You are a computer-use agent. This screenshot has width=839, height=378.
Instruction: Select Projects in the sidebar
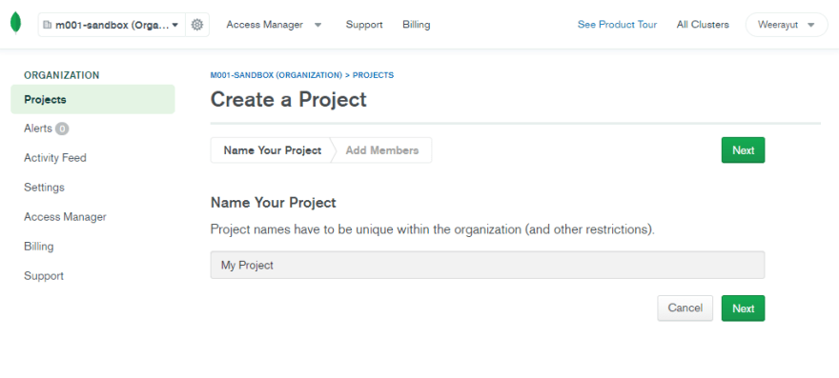tap(92, 99)
